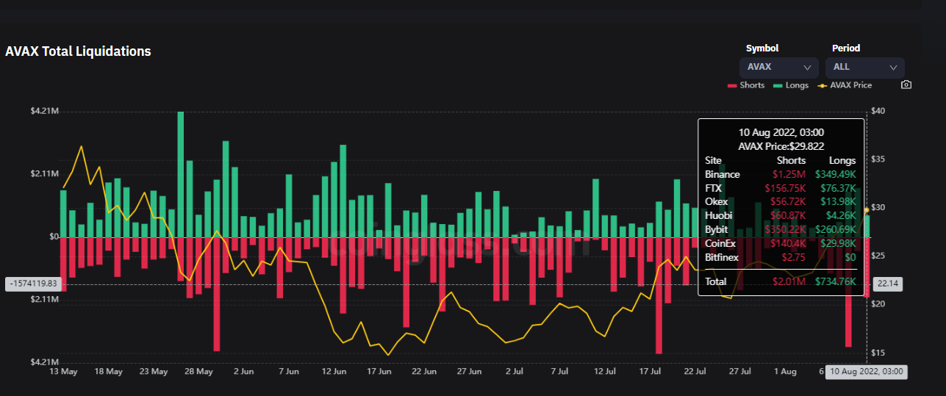Click the 1 Aug date axis label
The image size is (946, 396).
(785, 372)
